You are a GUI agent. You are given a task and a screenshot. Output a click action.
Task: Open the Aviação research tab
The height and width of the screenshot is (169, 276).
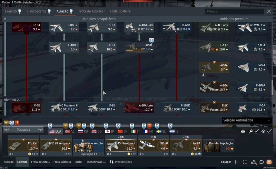(65, 11)
